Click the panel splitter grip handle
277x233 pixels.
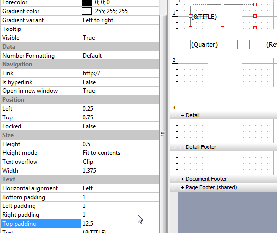(163, 134)
